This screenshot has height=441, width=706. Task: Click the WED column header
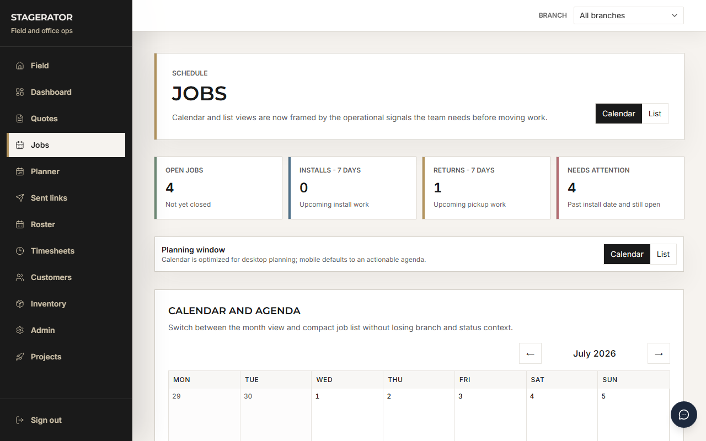tap(347, 380)
